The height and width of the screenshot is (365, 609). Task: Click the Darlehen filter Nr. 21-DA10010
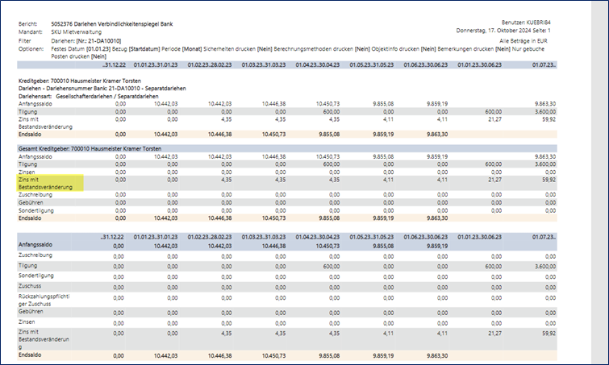click(95, 40)
